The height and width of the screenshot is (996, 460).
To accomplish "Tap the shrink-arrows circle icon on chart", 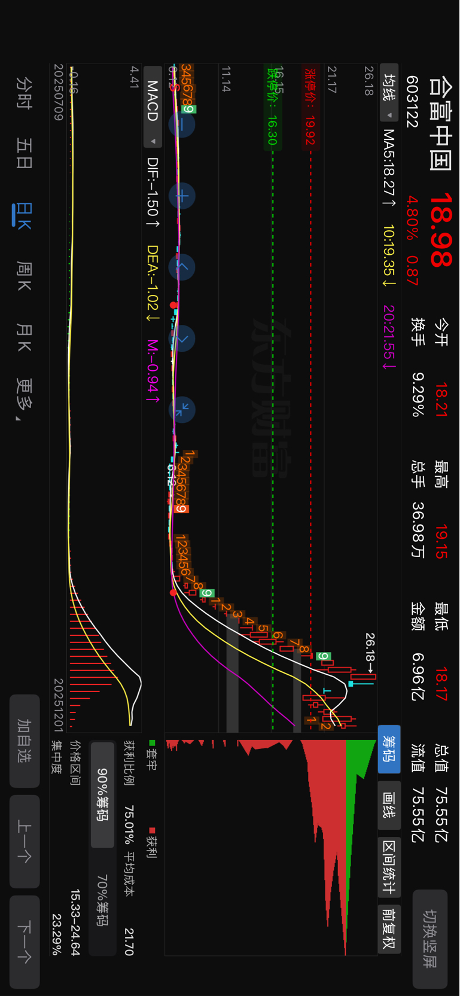I will click(x=182, y=409).
